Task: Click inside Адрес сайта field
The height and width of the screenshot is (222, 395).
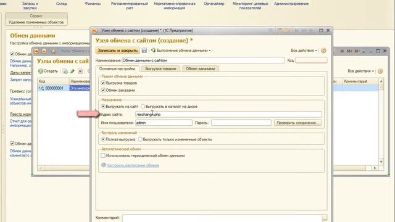Action: coord(228,115)
